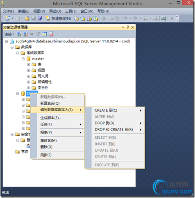Click the Analysis Services MDX Query icon
195x198 pixels.
[83, 18]
